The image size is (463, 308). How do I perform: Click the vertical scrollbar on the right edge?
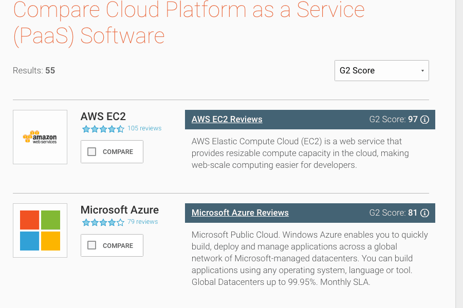[459, 154]
